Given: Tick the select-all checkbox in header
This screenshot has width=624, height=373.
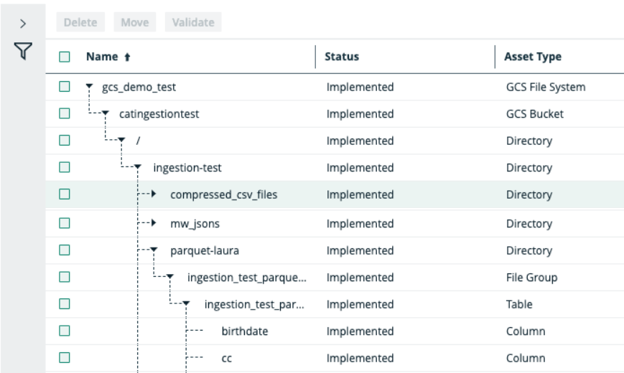Looking at the screenshot, I should [x=65, y=57].
